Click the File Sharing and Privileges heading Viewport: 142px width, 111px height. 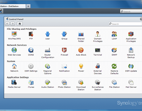(x=22, y=29)
